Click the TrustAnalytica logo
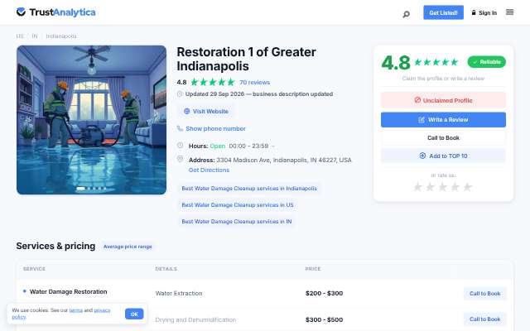Screen dimensions: 530x331 55,12
